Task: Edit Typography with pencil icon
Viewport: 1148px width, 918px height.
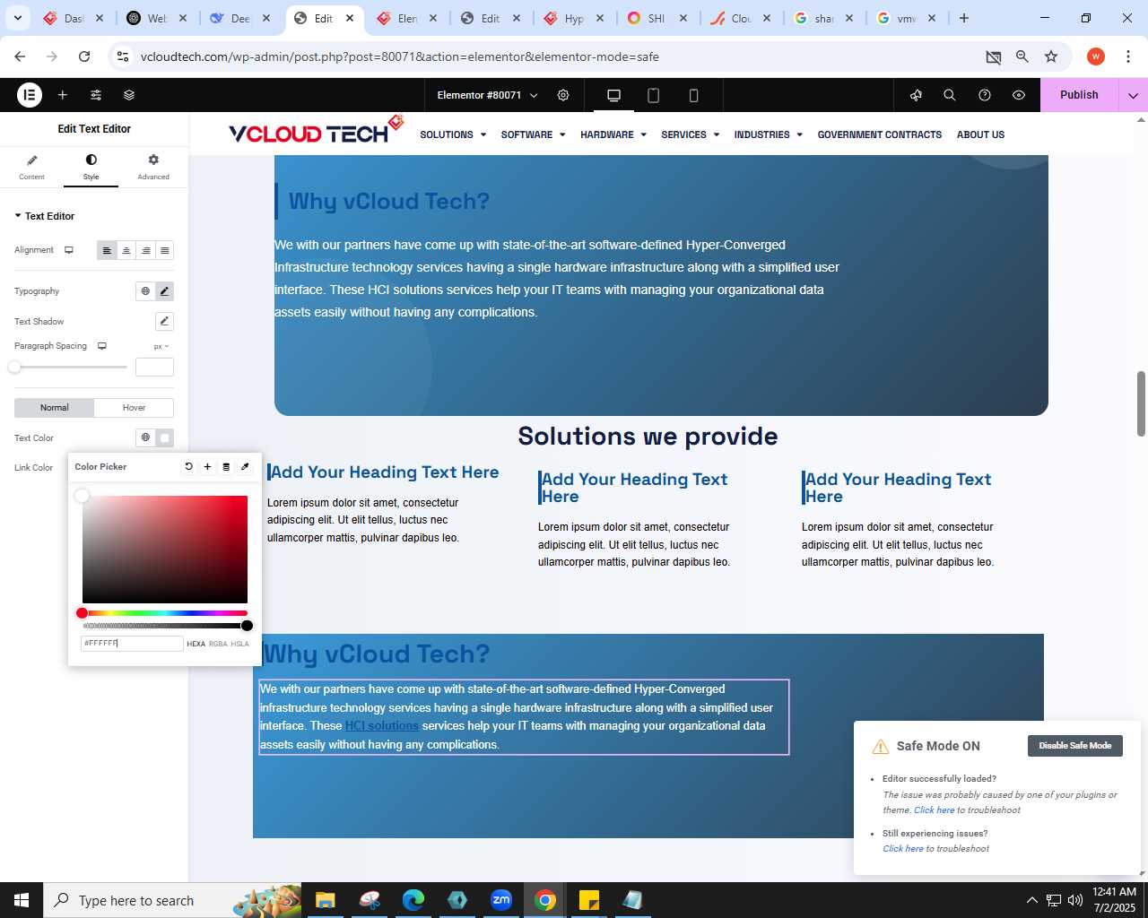Action: pyautogui.click(x=164, y=291)
